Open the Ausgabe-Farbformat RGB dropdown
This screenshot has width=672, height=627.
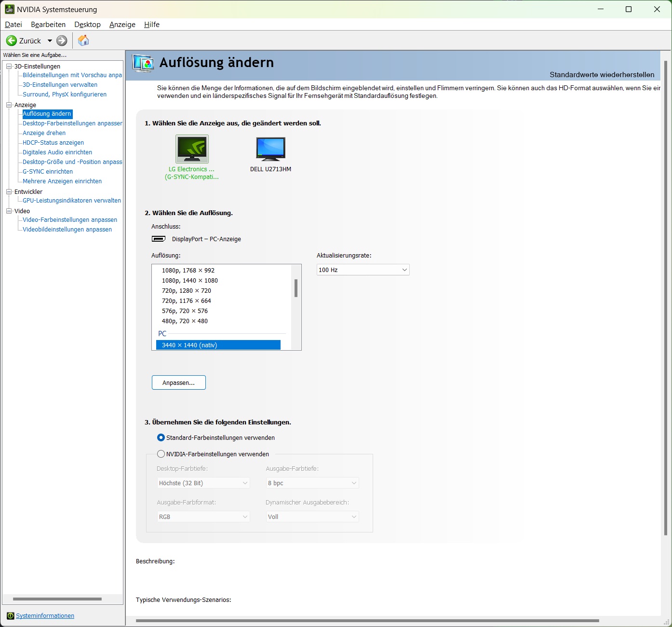[203, 517]
